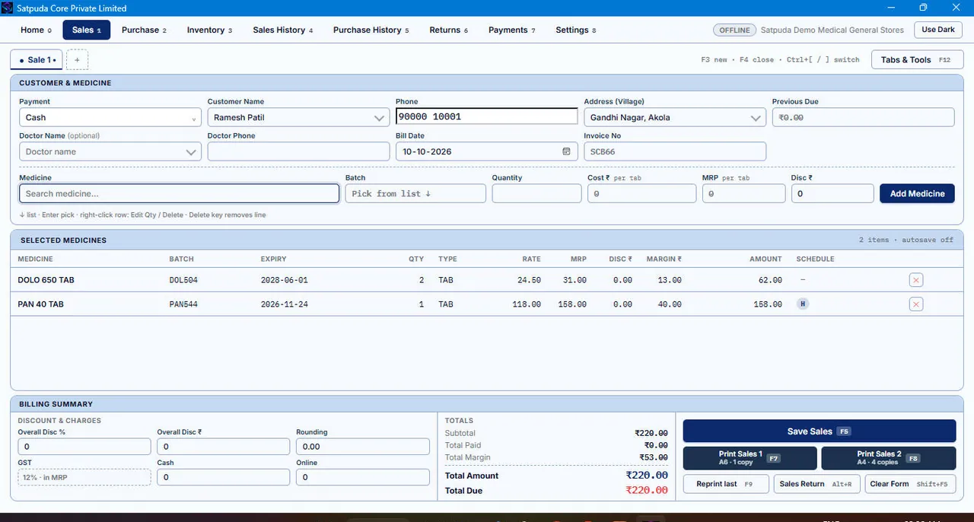Click the Cost per tab field
This screenshot has width=974, height=522.
tap(641, 193)
